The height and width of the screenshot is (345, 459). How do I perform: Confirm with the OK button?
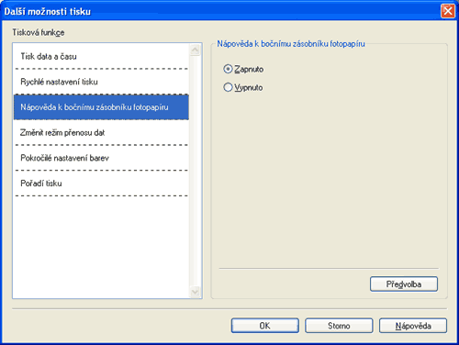pyautogui.click(x=265, y=326)
